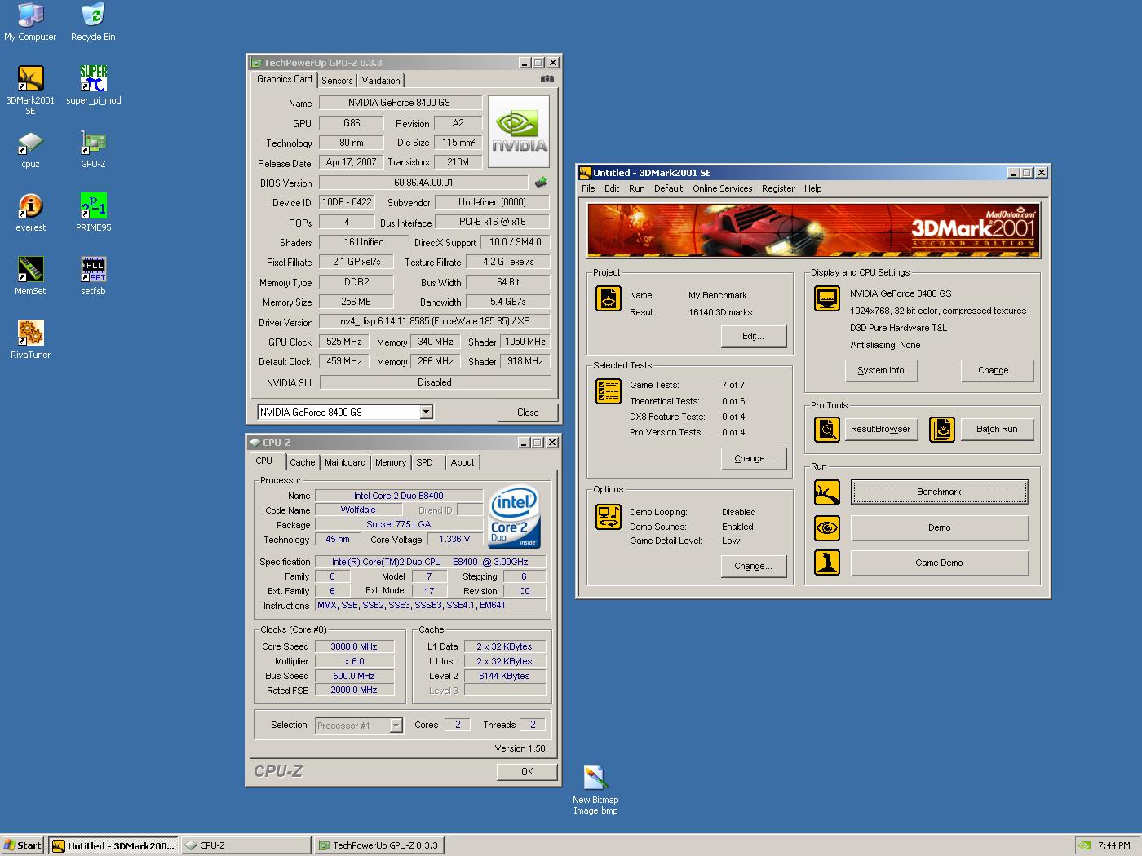Click the GPU-Z screenshot camera icon
Viewport: 1142px width, 856px height.
pos(547,79)
